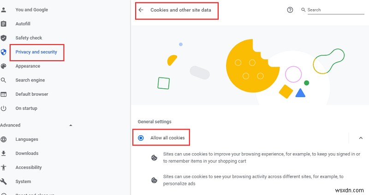Click the On startup power icon
Viewport: 369px width, 195px height.
[x=4, y=109]
